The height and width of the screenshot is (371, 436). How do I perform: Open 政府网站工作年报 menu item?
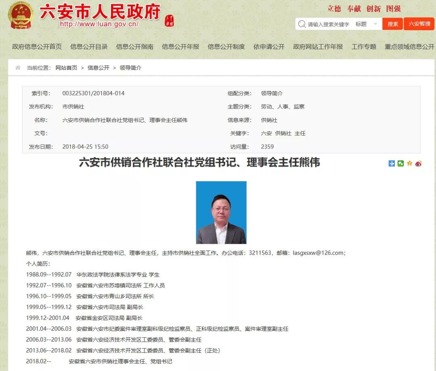coord(318,47)
